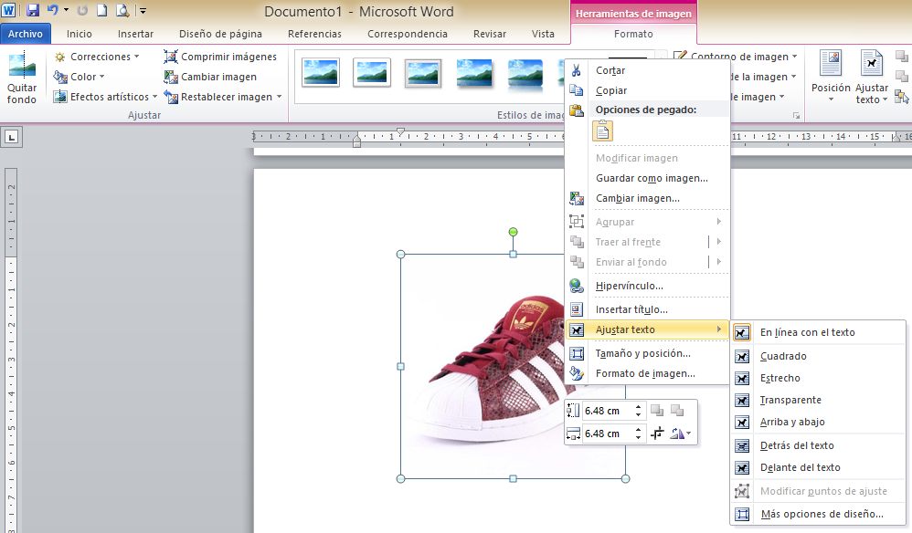Viewport: 912px width, 533px height.
Task: Click the crop icon in mini toolbar
Action: point(657,434)
